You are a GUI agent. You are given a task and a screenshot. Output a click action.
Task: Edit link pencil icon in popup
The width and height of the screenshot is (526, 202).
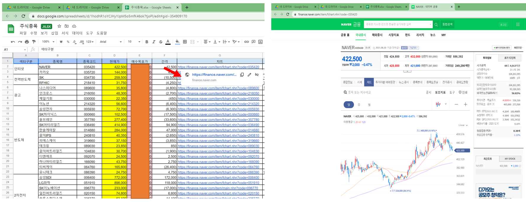point(249,75)
